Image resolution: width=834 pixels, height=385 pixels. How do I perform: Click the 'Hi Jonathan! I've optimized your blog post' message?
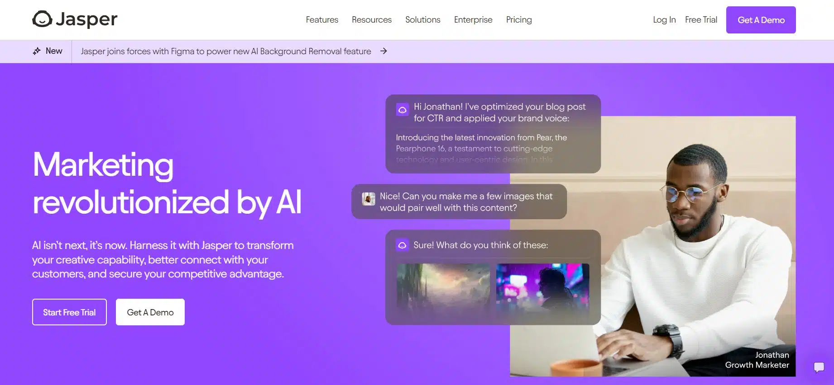point(493,134)
